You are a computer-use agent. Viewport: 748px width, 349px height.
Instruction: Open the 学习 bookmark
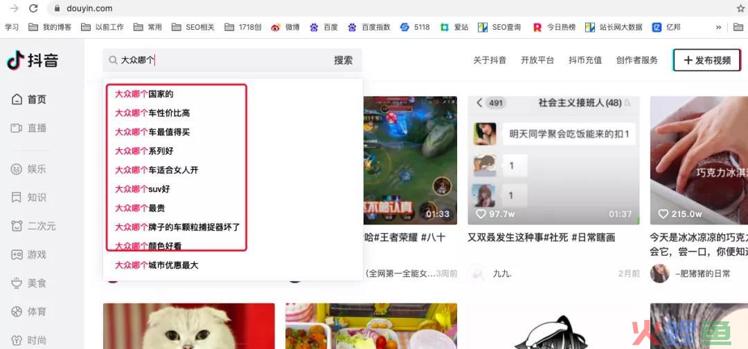tap(12, 27)
